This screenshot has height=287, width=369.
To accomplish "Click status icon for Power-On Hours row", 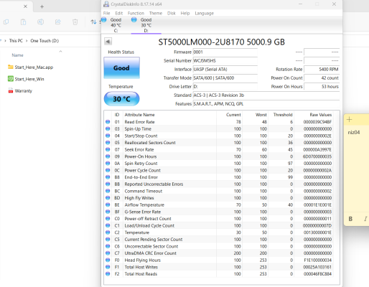I will [x=108, y=156].
